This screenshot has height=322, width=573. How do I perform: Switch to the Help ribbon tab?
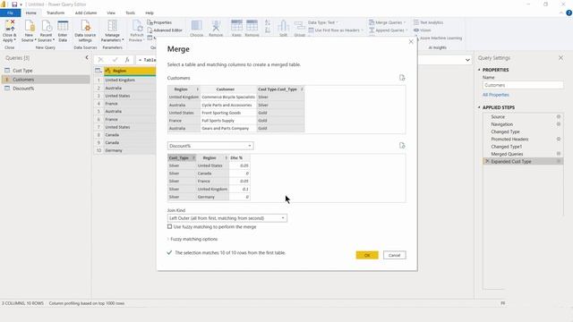point(150,13)
